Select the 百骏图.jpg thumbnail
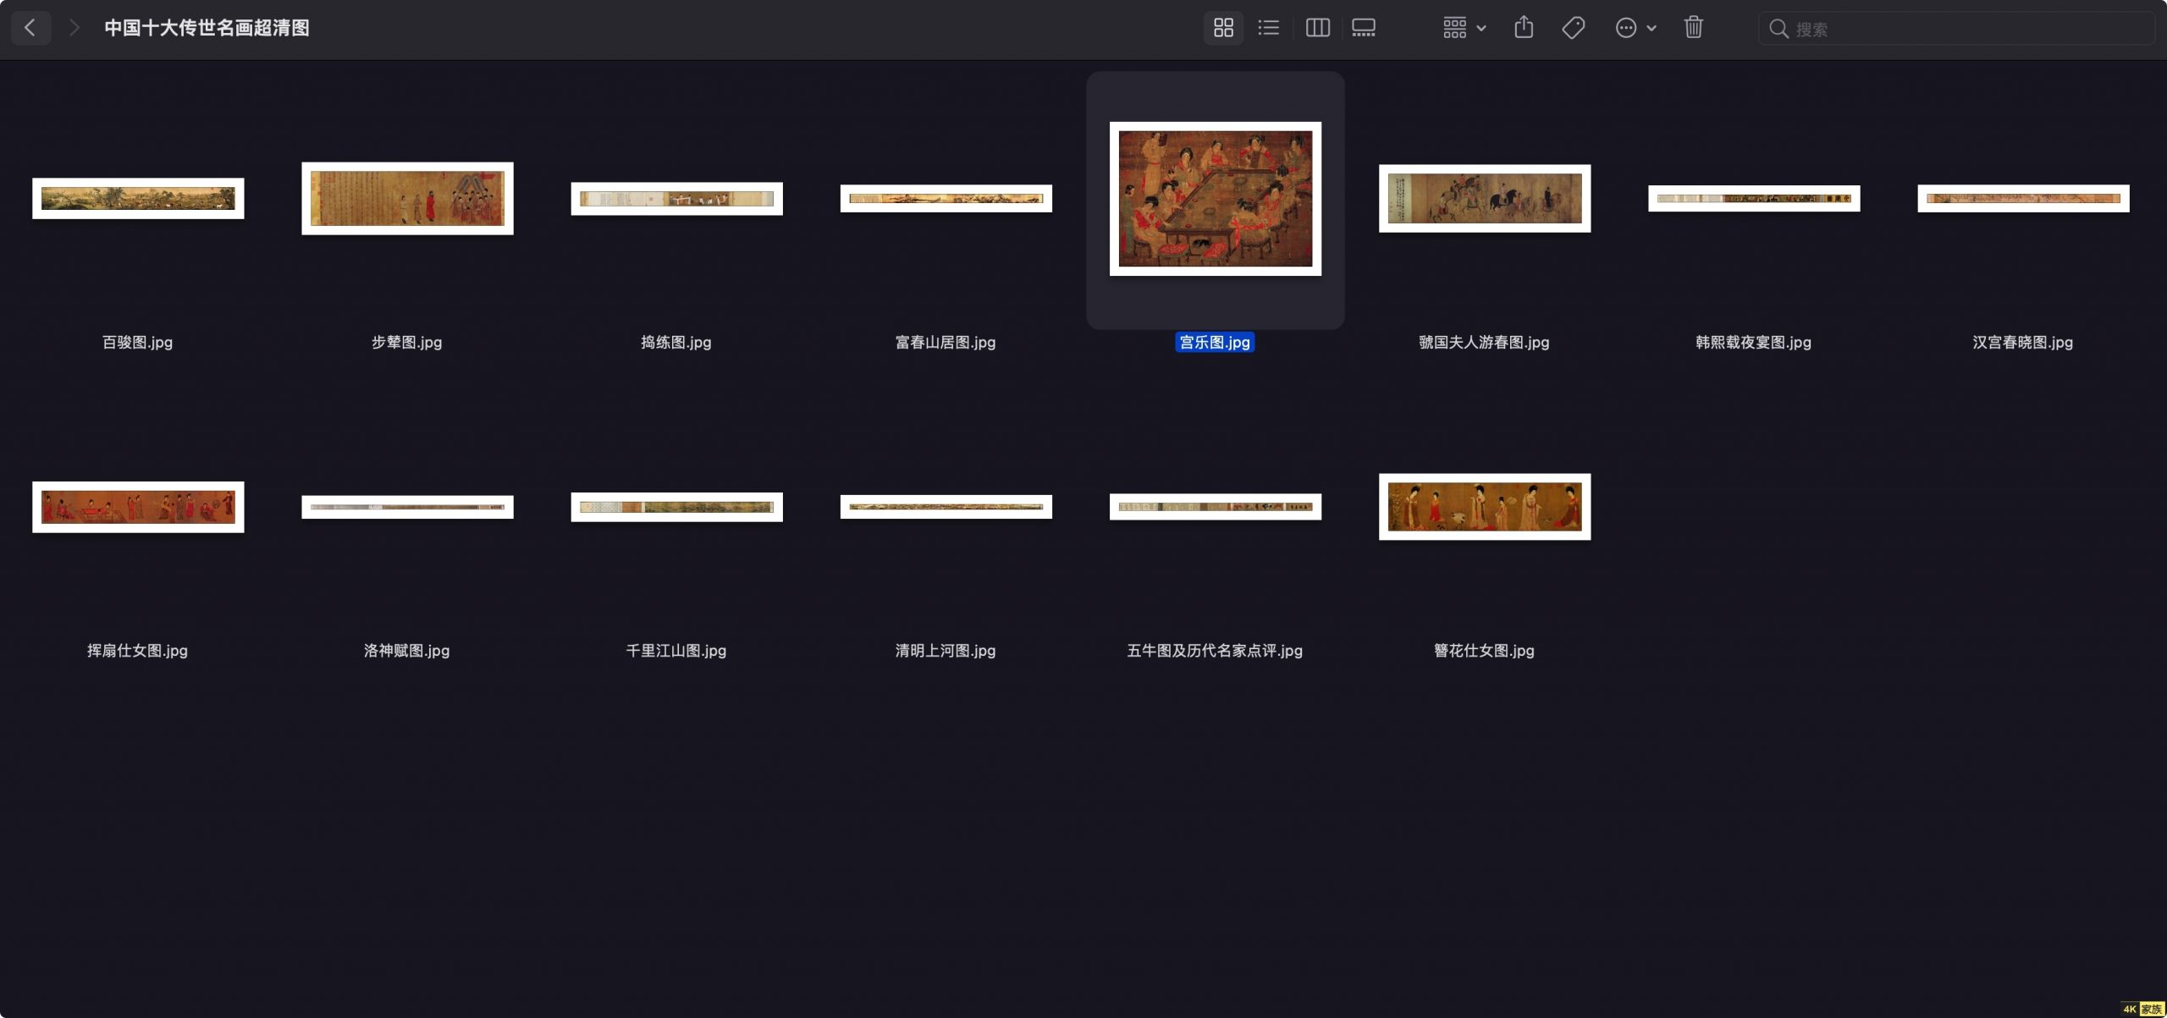Viewport: 2167px width, 1018px height. point(138,198)
